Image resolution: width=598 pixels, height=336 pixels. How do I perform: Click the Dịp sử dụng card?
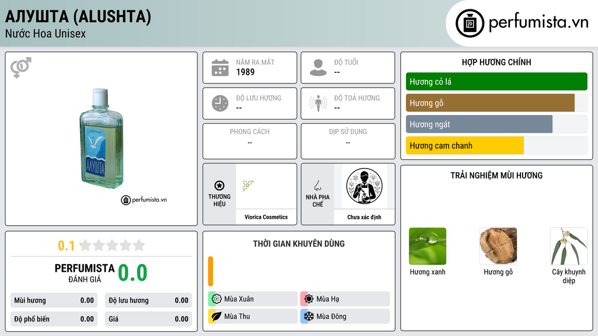pos(348,141)
